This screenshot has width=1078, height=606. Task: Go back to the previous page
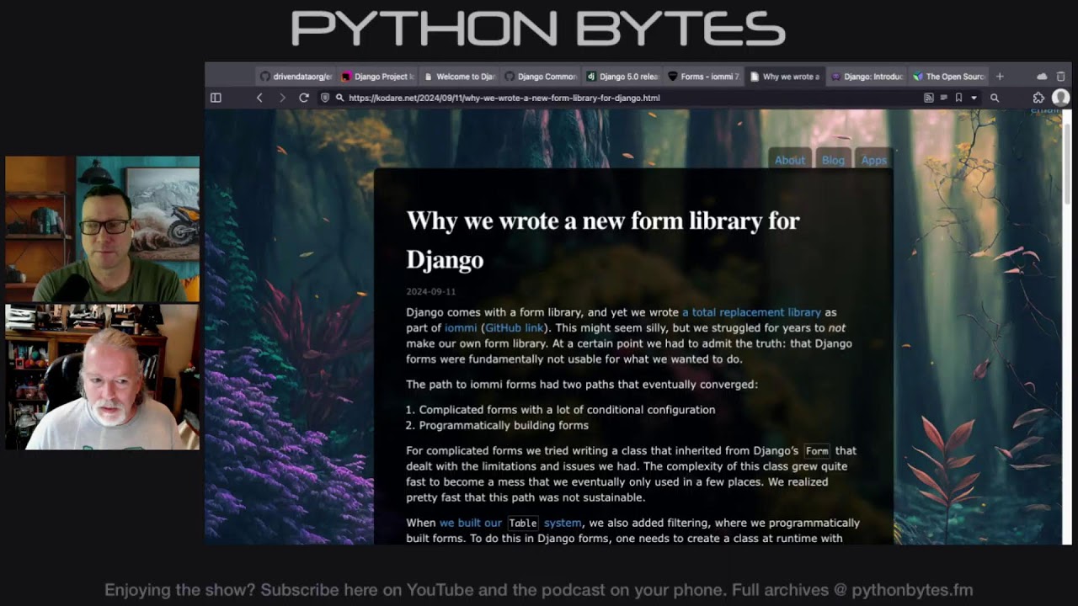[259, 98]
